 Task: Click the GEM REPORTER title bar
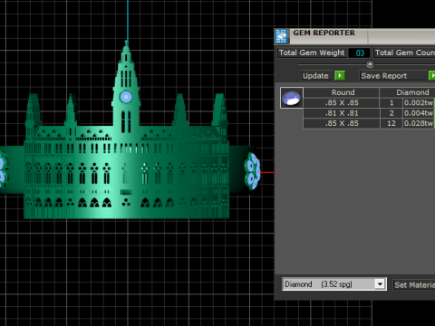click(x=362, y=36)
